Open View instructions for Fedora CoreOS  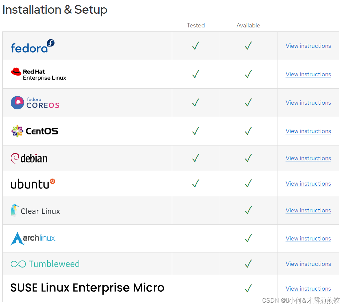click(x=308, y=103)
